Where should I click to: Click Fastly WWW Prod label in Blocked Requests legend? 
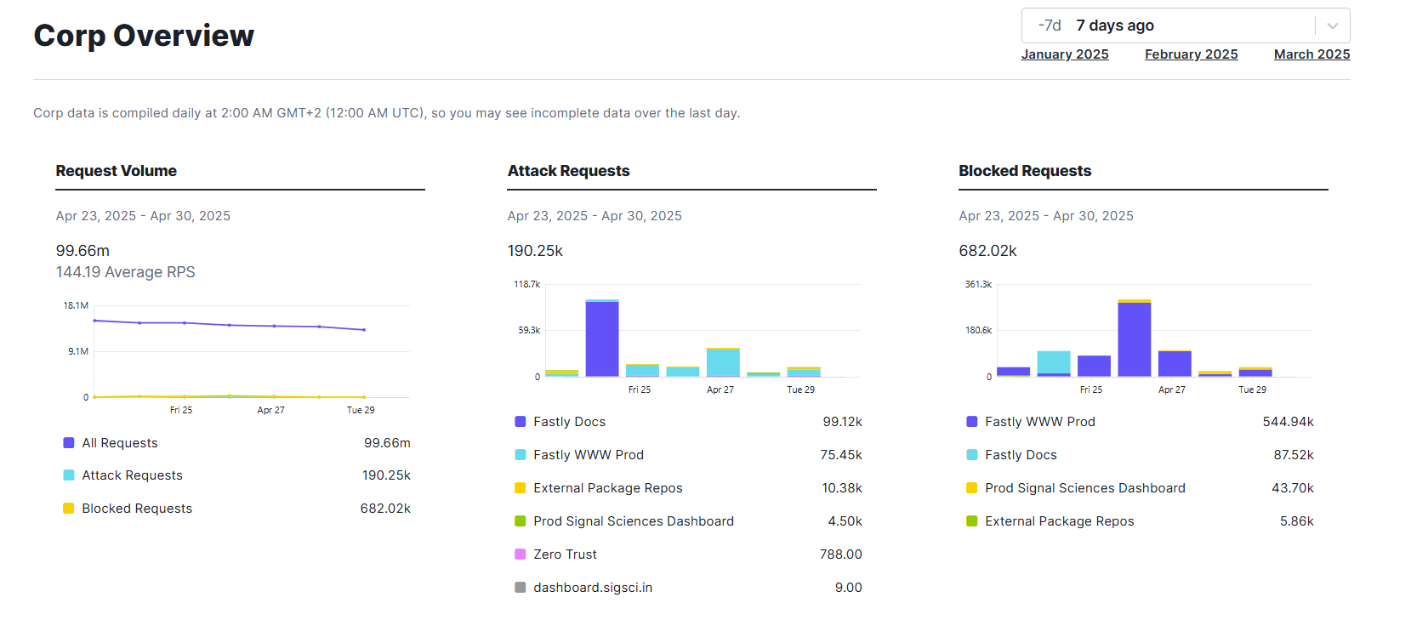[x=1040, y=422]
